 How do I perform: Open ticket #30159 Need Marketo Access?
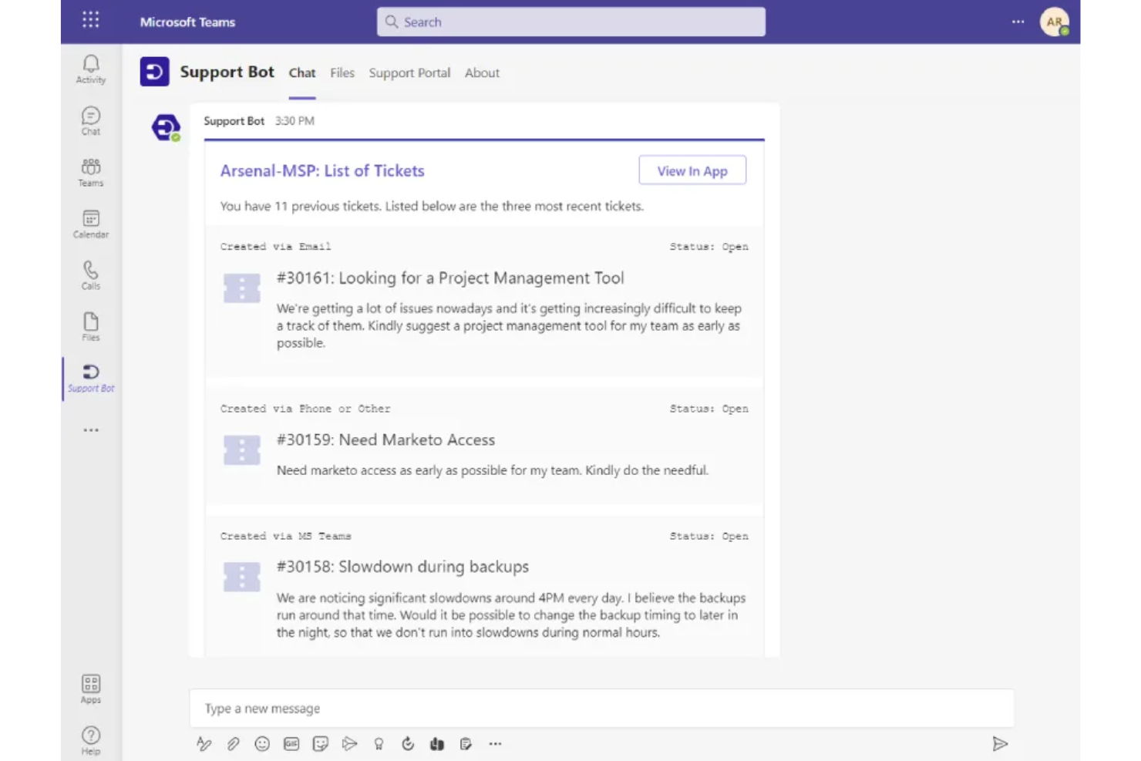385,439
